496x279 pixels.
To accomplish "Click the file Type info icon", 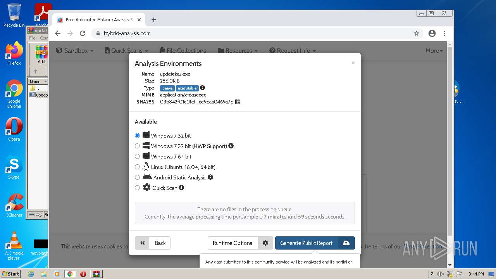I will coord(202,88).
